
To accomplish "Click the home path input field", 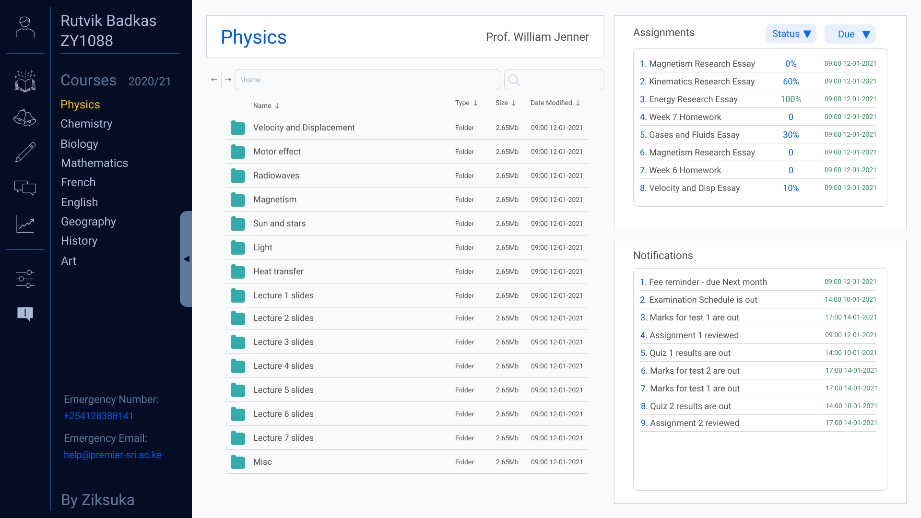I will 367,80.
